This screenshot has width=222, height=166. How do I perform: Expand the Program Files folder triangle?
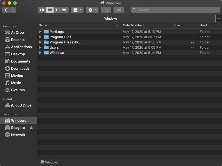pos(40,37)
